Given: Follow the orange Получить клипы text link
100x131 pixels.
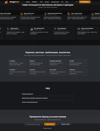Looking at the screenshot, I should click(x=48, y=128).
